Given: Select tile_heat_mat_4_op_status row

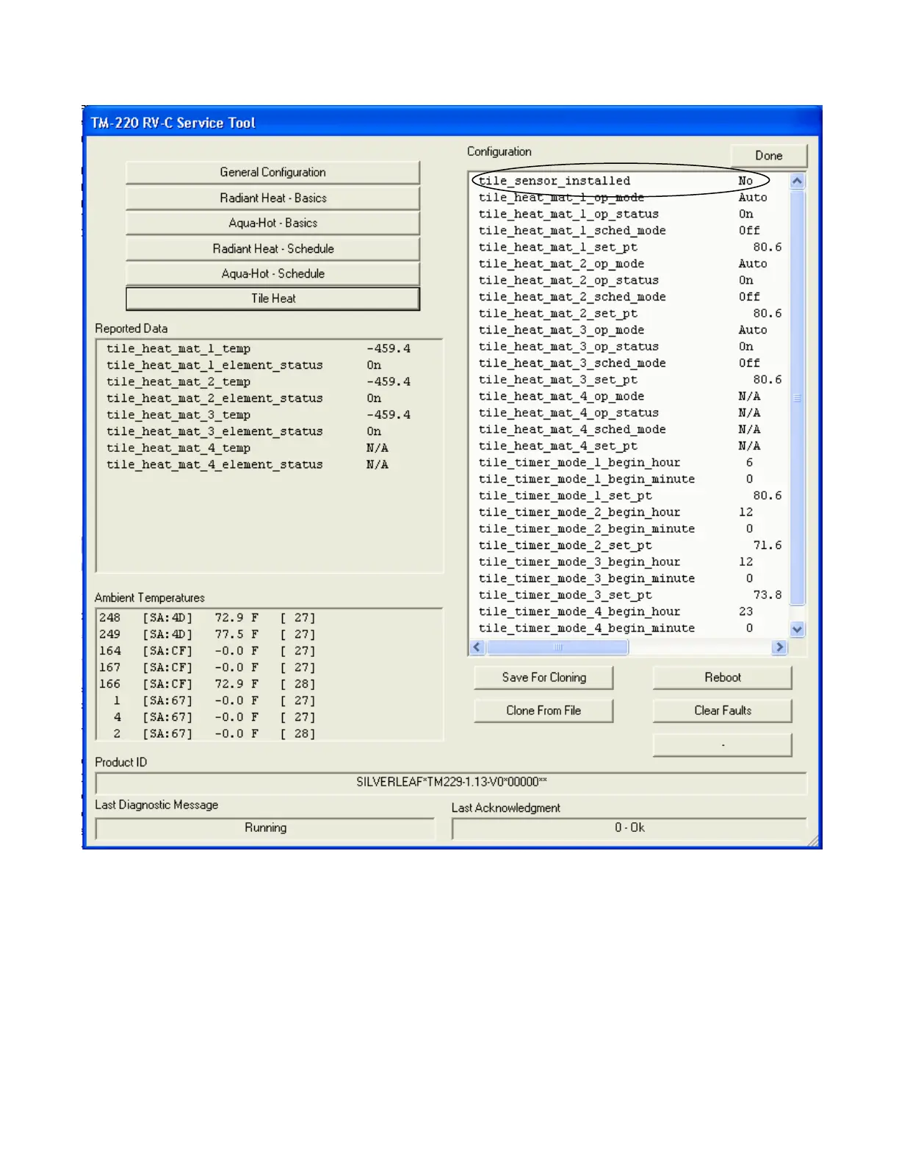Looking at the screenshot, I should [x=629, y=413].
